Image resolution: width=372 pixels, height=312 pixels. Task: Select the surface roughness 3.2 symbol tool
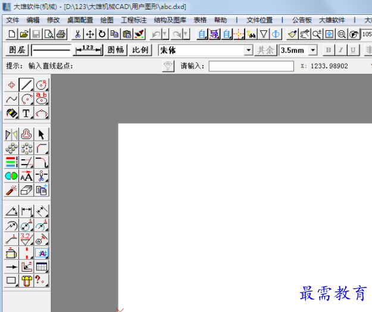pyautogui.click(x=26, y=239)
